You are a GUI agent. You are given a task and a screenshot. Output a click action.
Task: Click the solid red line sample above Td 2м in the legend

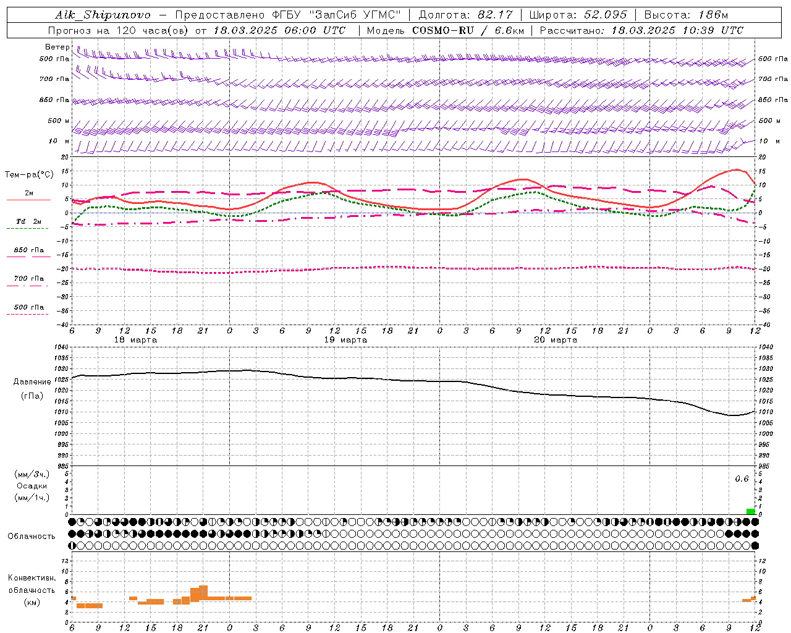(28, 200)
